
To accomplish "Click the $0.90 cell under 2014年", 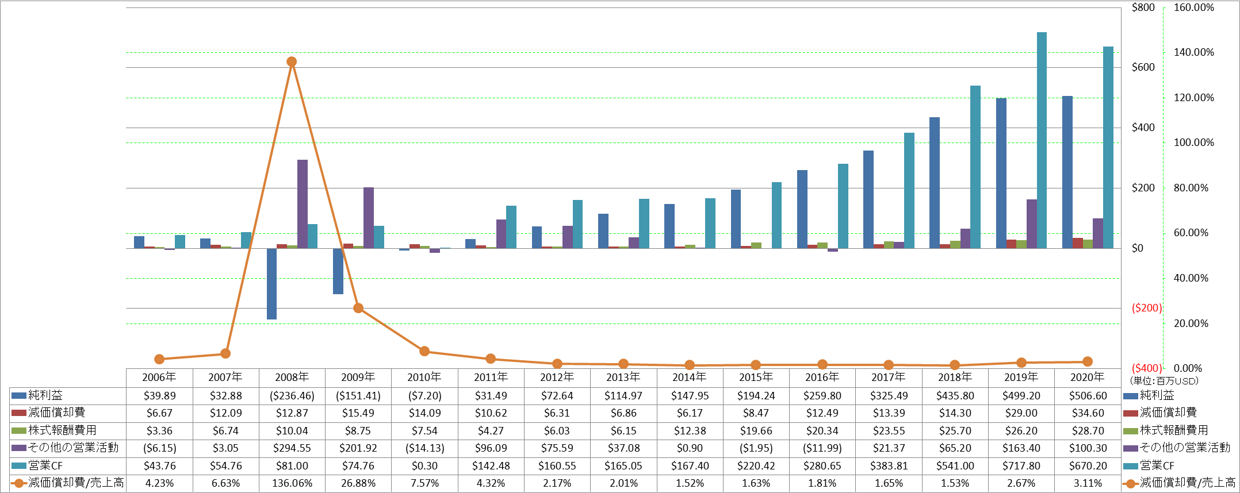I will (690, 448).
